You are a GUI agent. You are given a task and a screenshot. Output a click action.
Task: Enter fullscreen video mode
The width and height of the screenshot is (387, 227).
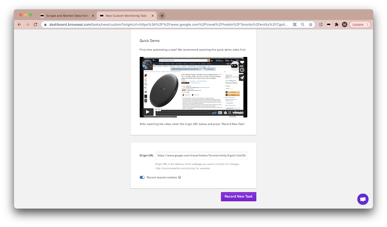[x=230, y=113]
